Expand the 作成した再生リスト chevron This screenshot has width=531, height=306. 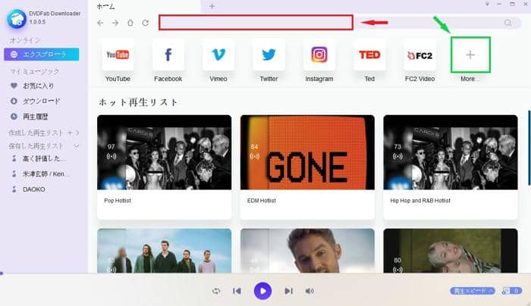click(x=77, y=133)
